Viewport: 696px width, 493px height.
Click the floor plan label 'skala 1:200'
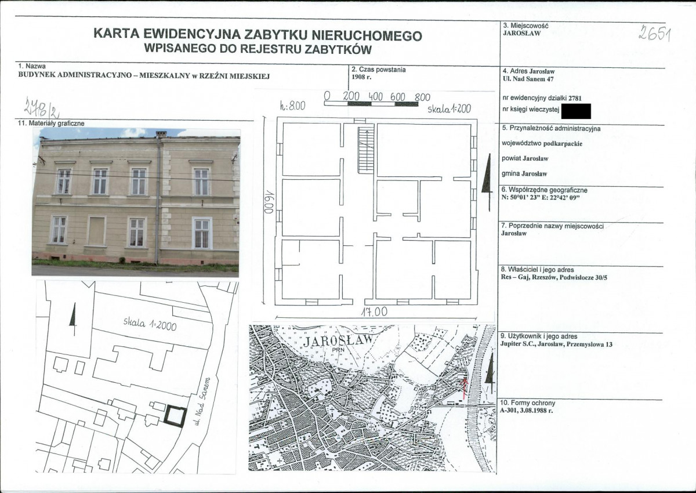pyautogui.click(x=449, y=108)
